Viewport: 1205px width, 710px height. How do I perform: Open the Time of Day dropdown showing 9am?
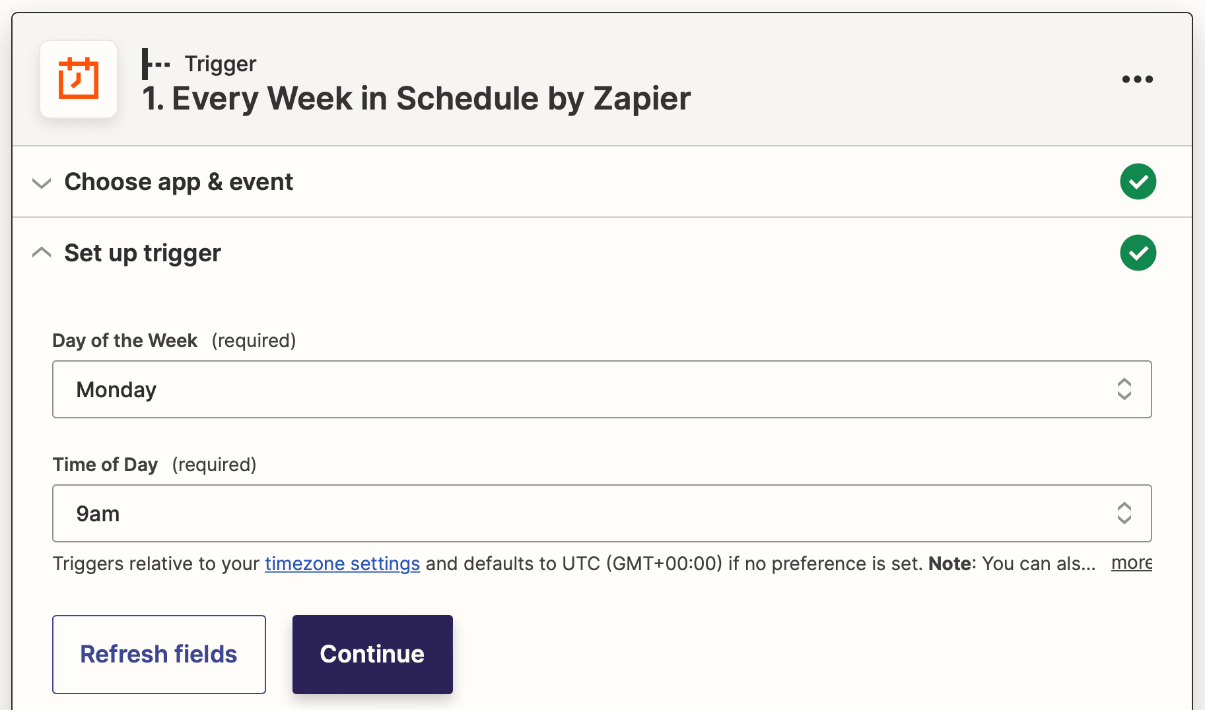tap(602, 513)
